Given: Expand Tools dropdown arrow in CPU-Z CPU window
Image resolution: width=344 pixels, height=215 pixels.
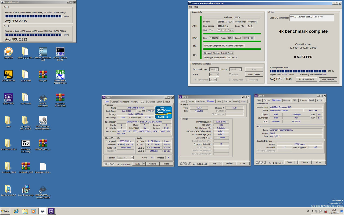Looking at the screenshot, I should click(144, 164).
